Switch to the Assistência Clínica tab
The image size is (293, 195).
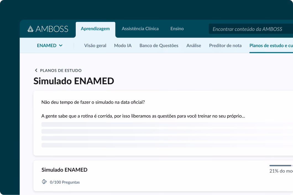[x=140, y=28]
